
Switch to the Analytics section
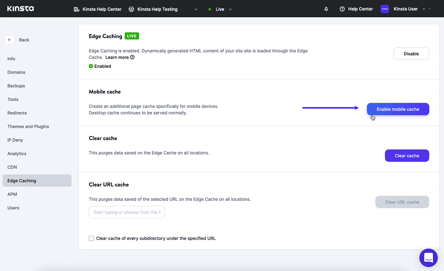point(16,153)
